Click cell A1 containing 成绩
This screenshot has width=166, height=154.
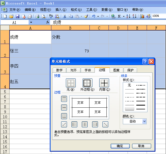[30, 37]
